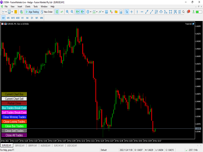Image resolution: width=203 pixels, height=152 pixels.
Task: Toggle the Algo Trading button
Action: pyautogui.click(x=32, y=12)
